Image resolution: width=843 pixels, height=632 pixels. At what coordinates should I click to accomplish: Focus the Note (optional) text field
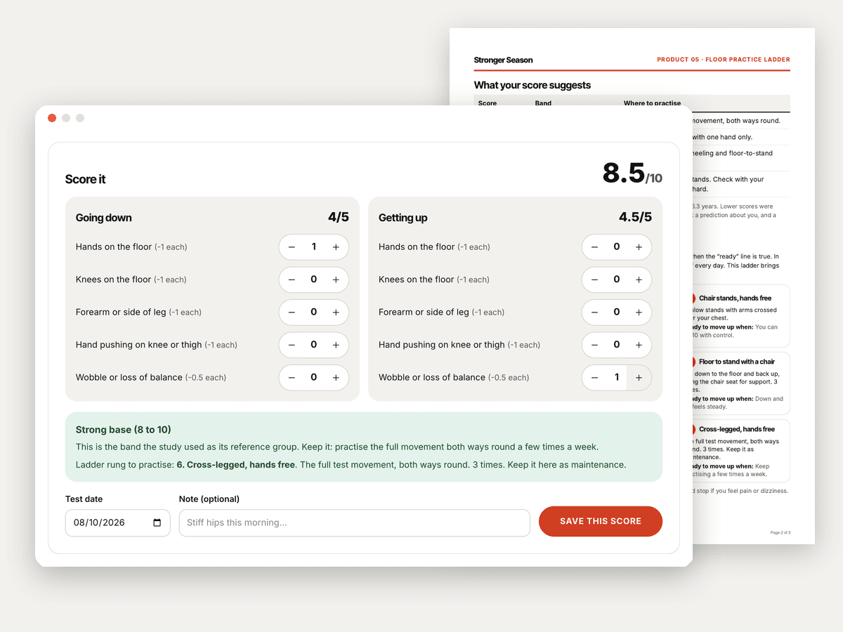pyautogui.click(x=355, y=522)
